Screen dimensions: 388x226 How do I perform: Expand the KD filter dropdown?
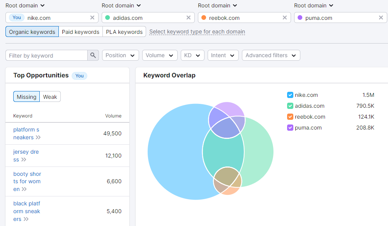click(x=192, y=55)
